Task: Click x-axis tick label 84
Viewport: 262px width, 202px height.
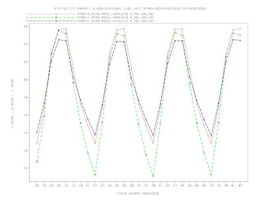Action: pos(240,185)
